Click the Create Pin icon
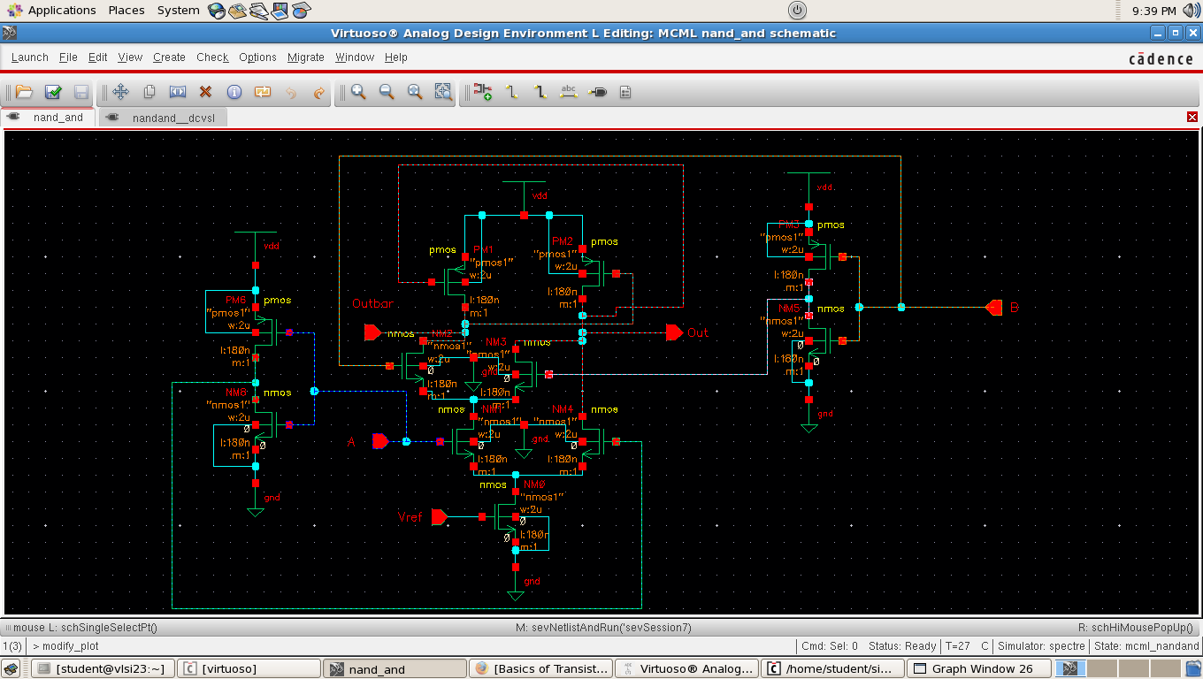 pos(597,92)
